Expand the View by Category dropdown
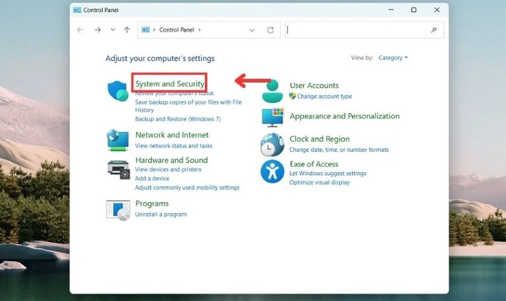This screenshot has height=301, width=506. tap(393, 58)
